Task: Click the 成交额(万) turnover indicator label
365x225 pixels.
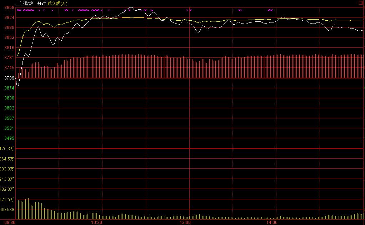Action: click(x=57, y=3)
